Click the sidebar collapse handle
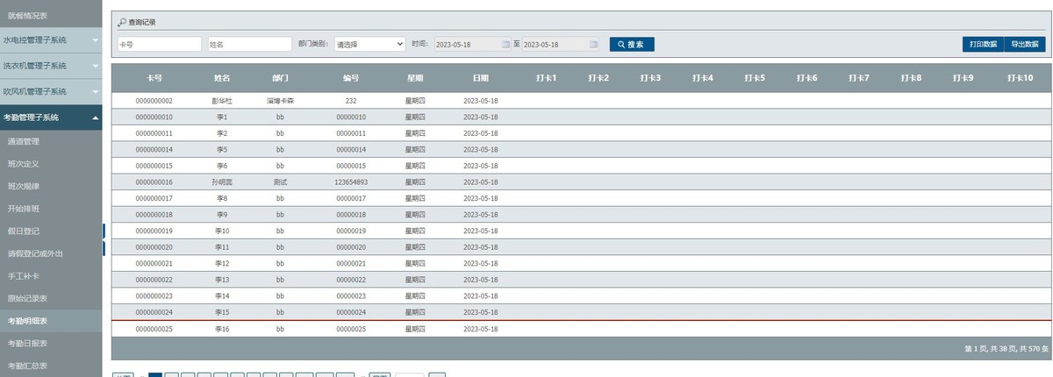The width and height of the screenshot is (1053, 377). click(104, 239)
